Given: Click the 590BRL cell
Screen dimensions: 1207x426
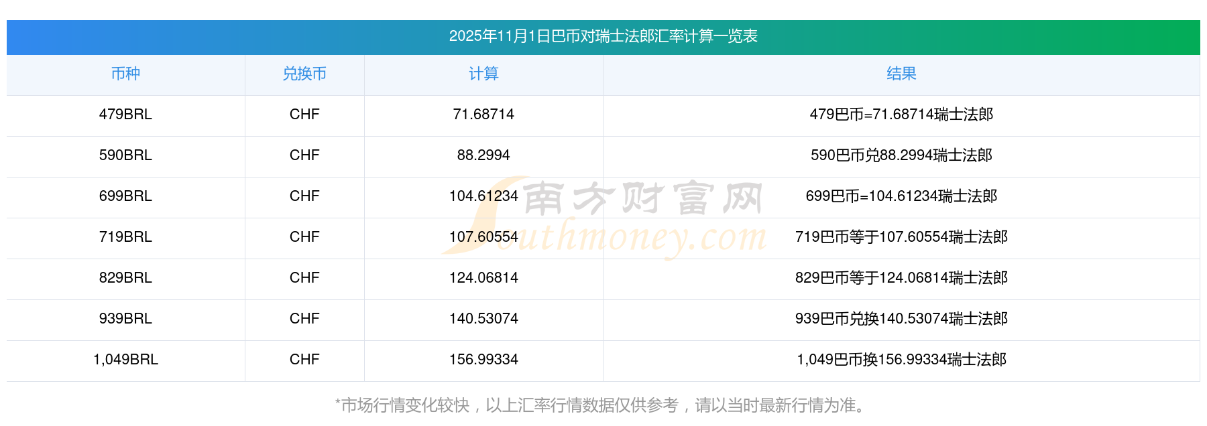Looking at the screenshot, I should point(125,155).
